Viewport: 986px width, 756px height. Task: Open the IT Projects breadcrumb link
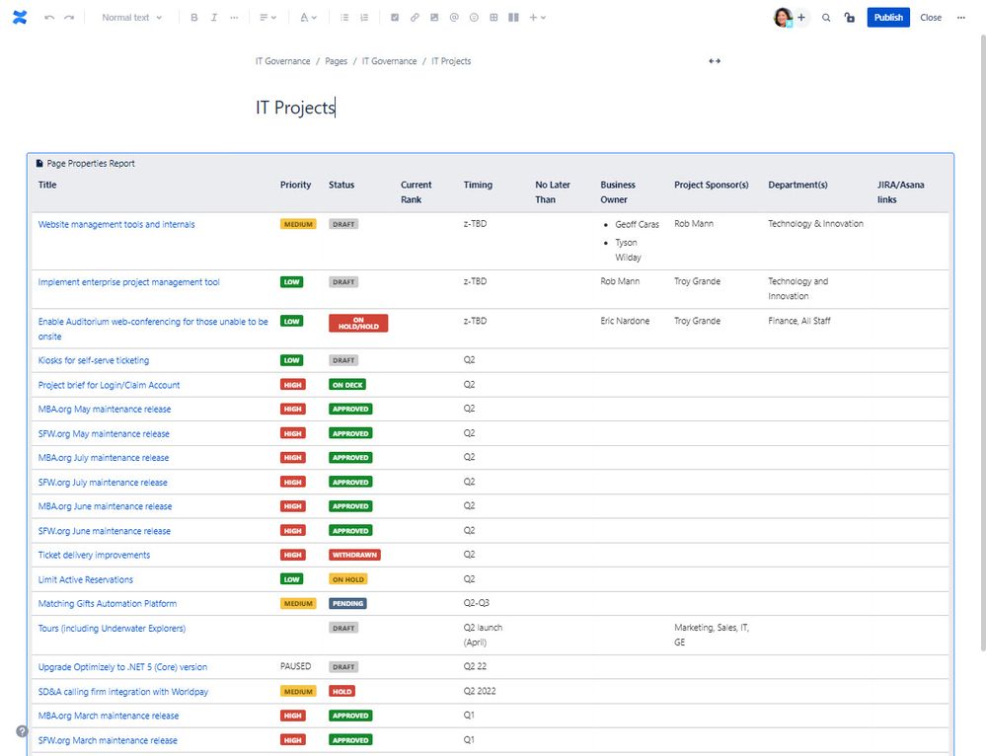point(451,61)
